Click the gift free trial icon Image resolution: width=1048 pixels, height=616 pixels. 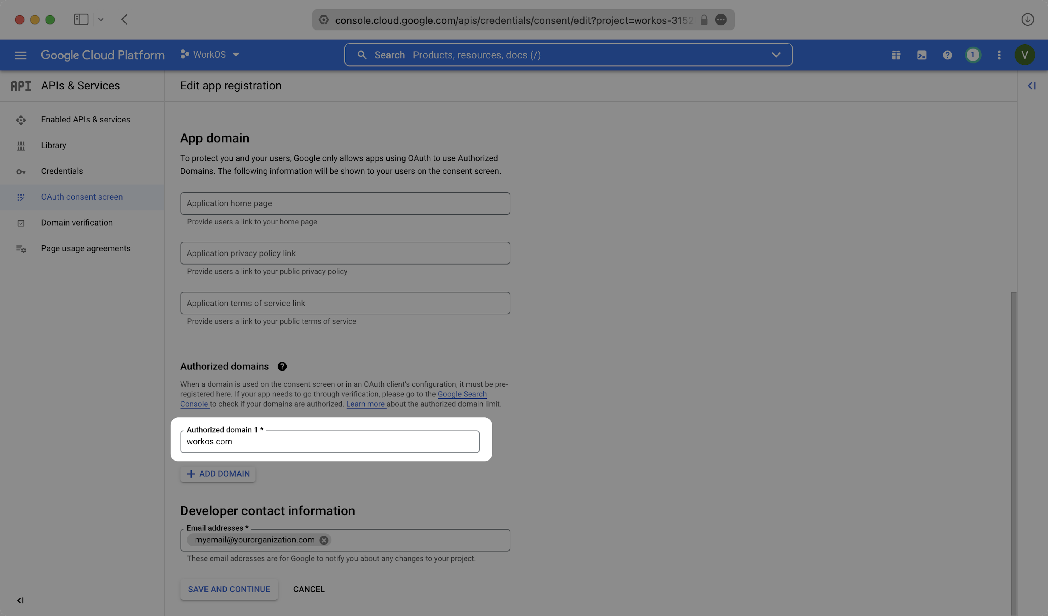[x=896, y=55]
